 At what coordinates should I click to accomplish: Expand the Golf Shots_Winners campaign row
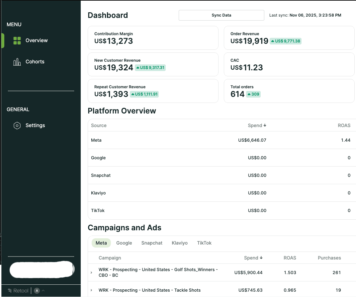[91, 272]
